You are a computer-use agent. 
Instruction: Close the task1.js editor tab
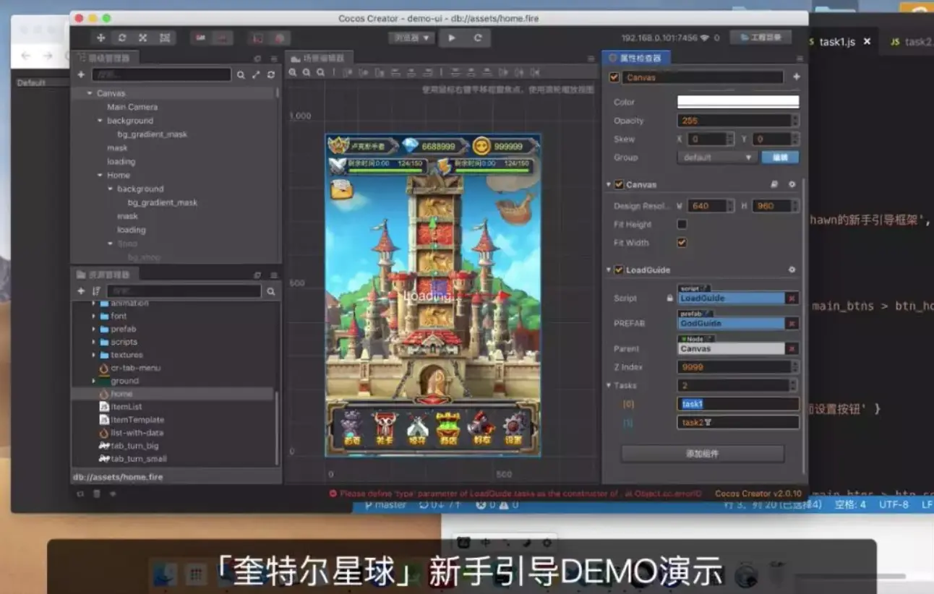[867, 42]
